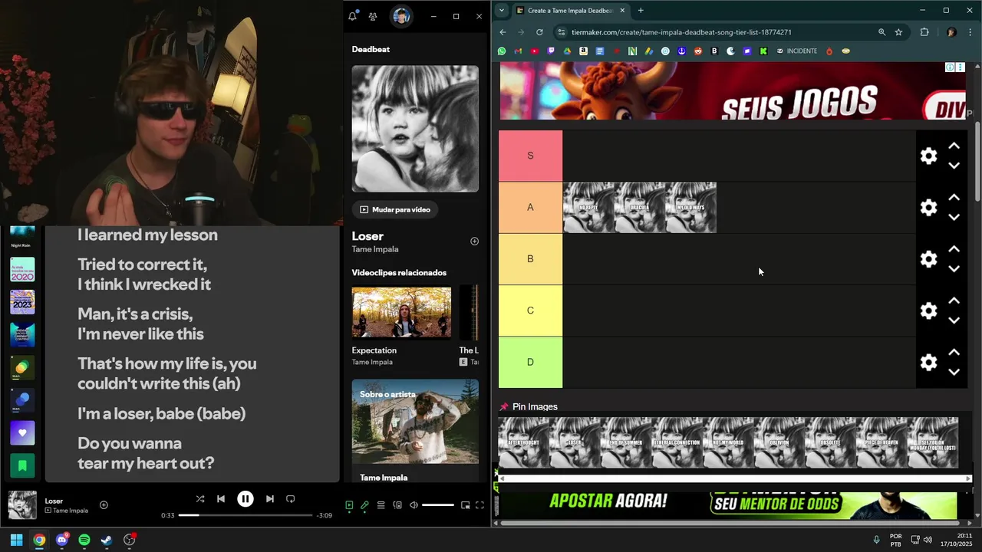The height and width of the screenshot is (552, 982).
Task: Open C tier settings gear
Action: click(x=928, y=310)
